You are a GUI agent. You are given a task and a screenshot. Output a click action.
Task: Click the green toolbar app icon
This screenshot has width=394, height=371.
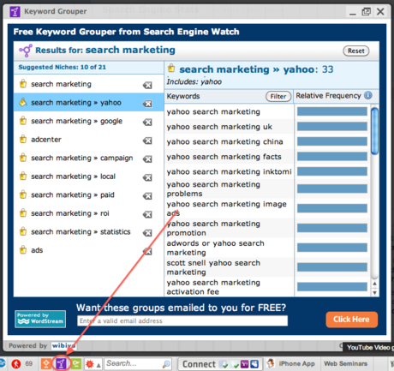76,363
